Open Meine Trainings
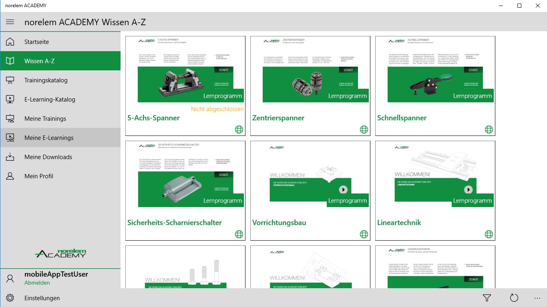The image size is (547, 307). tap(60, 118)
